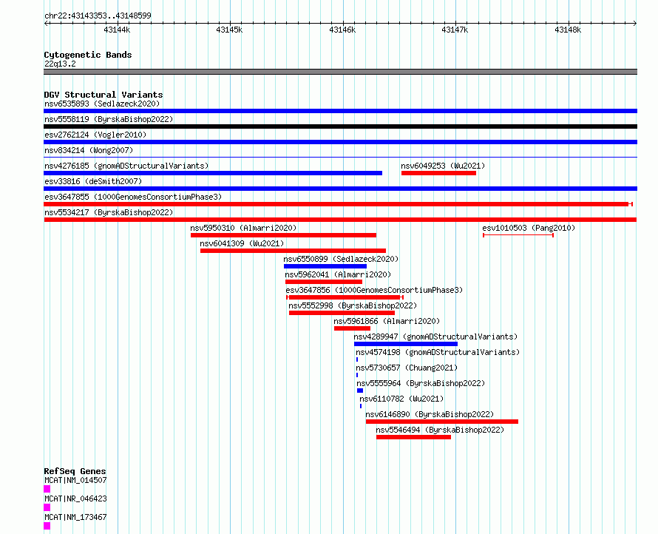Open the nsv5555964 (ByrskaBishop2022) label
This screenshot has width=658, height=534.
(x=421, y=383)
